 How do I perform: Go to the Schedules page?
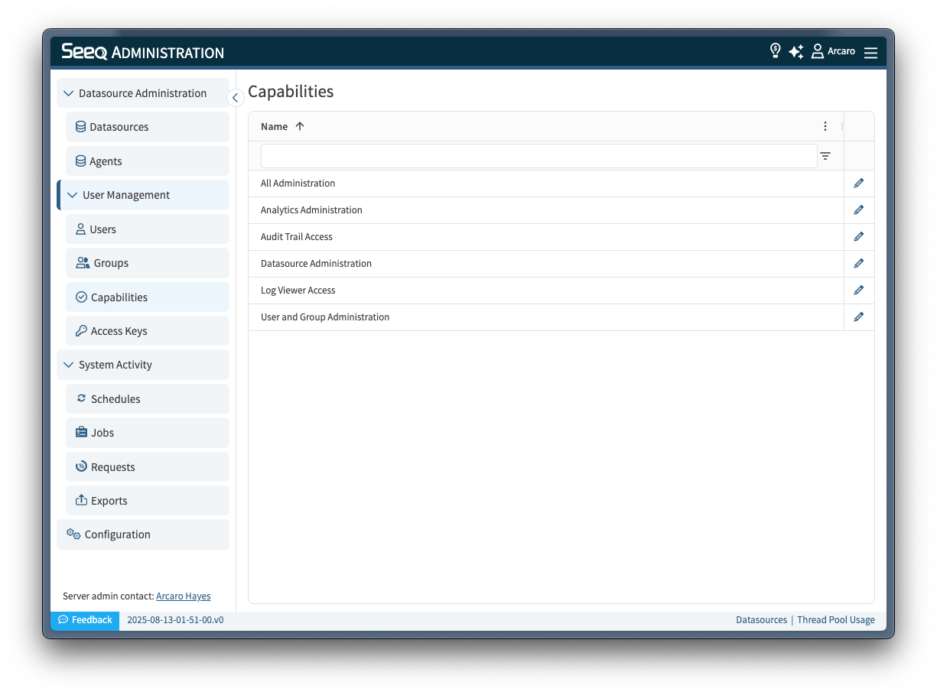115,399
